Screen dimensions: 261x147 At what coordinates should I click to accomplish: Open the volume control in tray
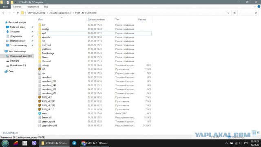pyautogui.click(x=240, y=143)
